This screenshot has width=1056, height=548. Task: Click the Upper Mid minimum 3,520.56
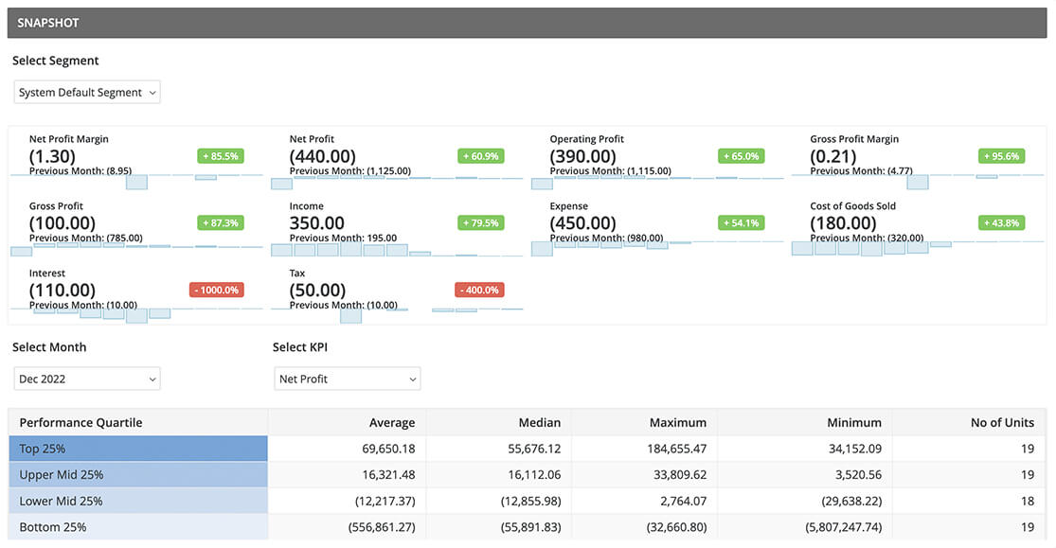pyautogui.click(x=859, y=475)
